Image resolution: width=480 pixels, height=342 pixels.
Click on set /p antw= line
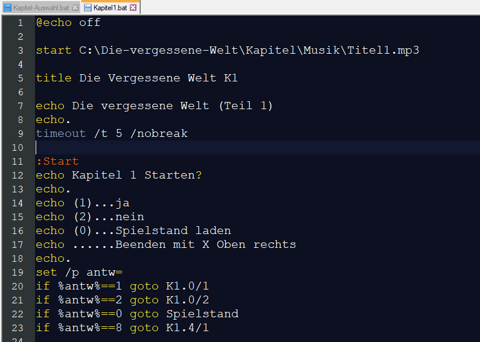tap(79, 272)
